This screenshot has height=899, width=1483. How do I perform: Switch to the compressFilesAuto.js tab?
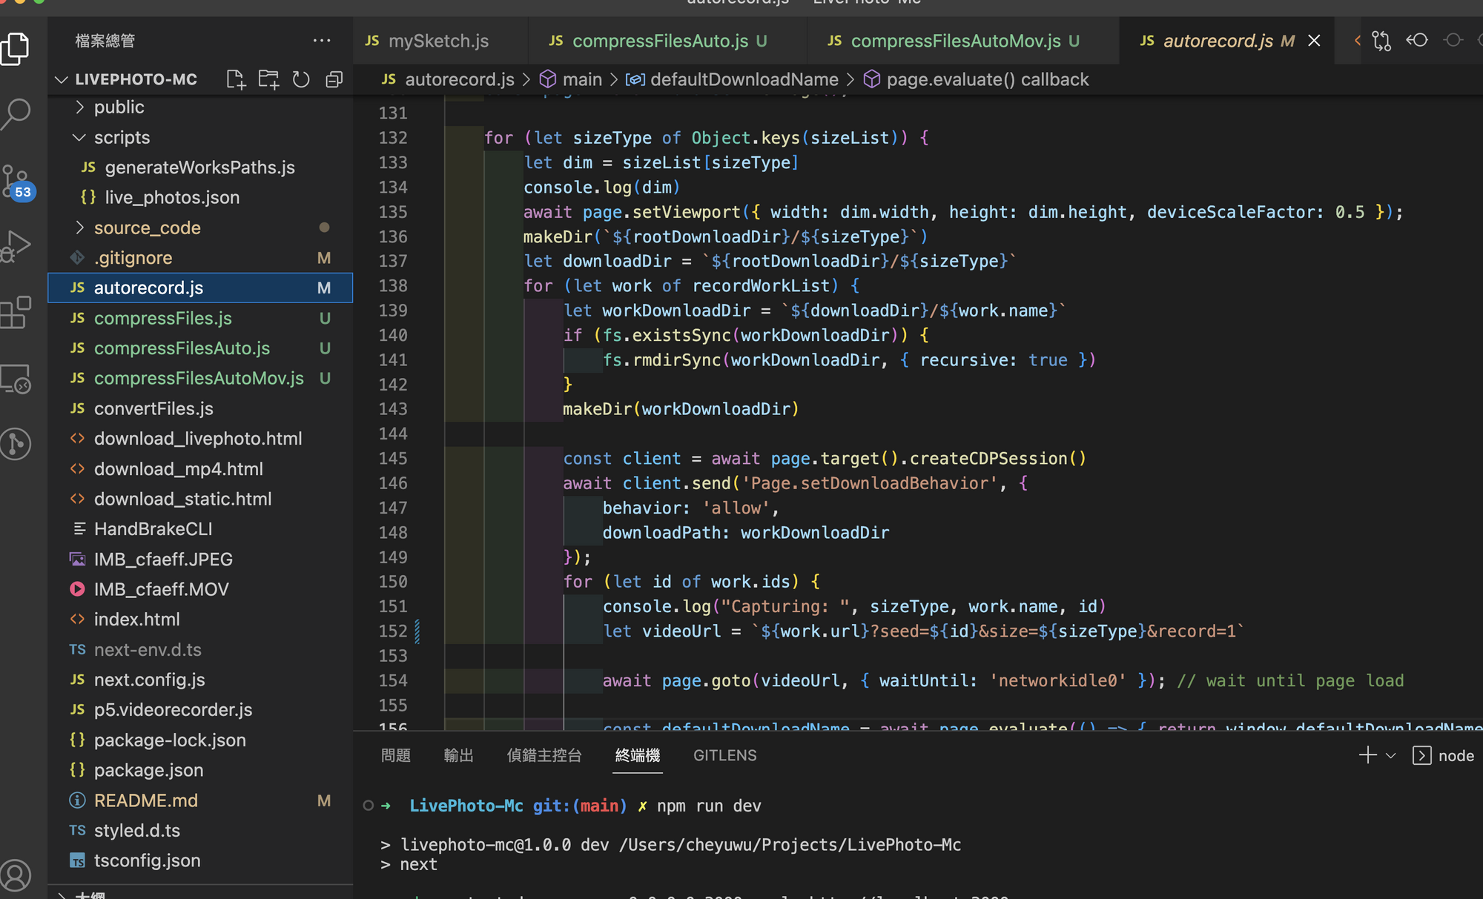tap(659, 42)
